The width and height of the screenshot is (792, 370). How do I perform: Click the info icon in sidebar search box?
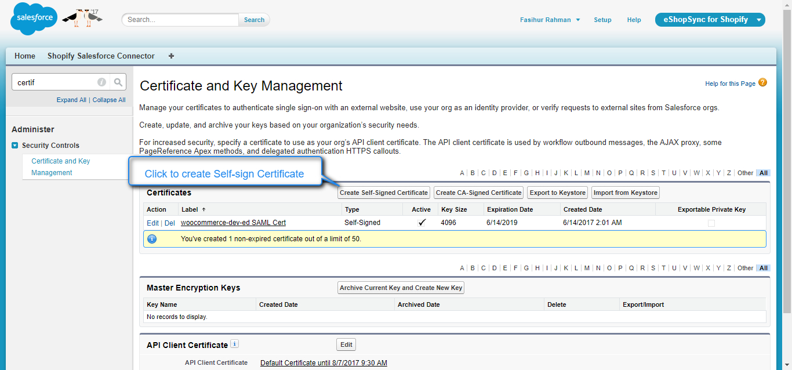point(101,82)
